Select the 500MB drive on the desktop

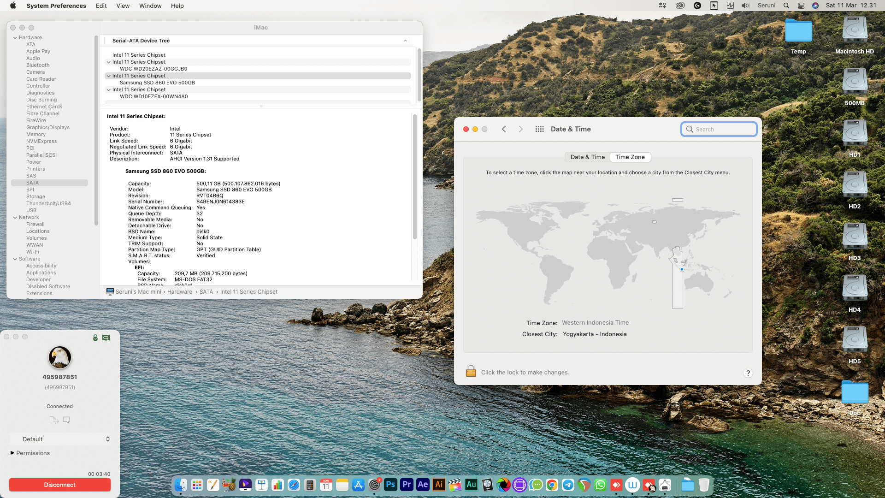pyautogui.click(x=855, y=87)
